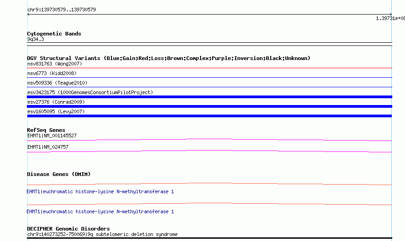Click the thin blue line under nsv509336
405x241 pixels.
click(209, 87)
